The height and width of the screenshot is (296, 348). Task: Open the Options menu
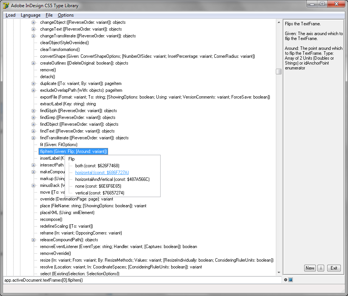[66, 15]
